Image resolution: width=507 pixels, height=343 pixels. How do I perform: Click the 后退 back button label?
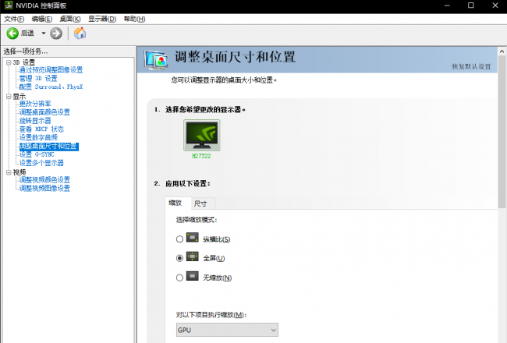(x=27, y=34)
